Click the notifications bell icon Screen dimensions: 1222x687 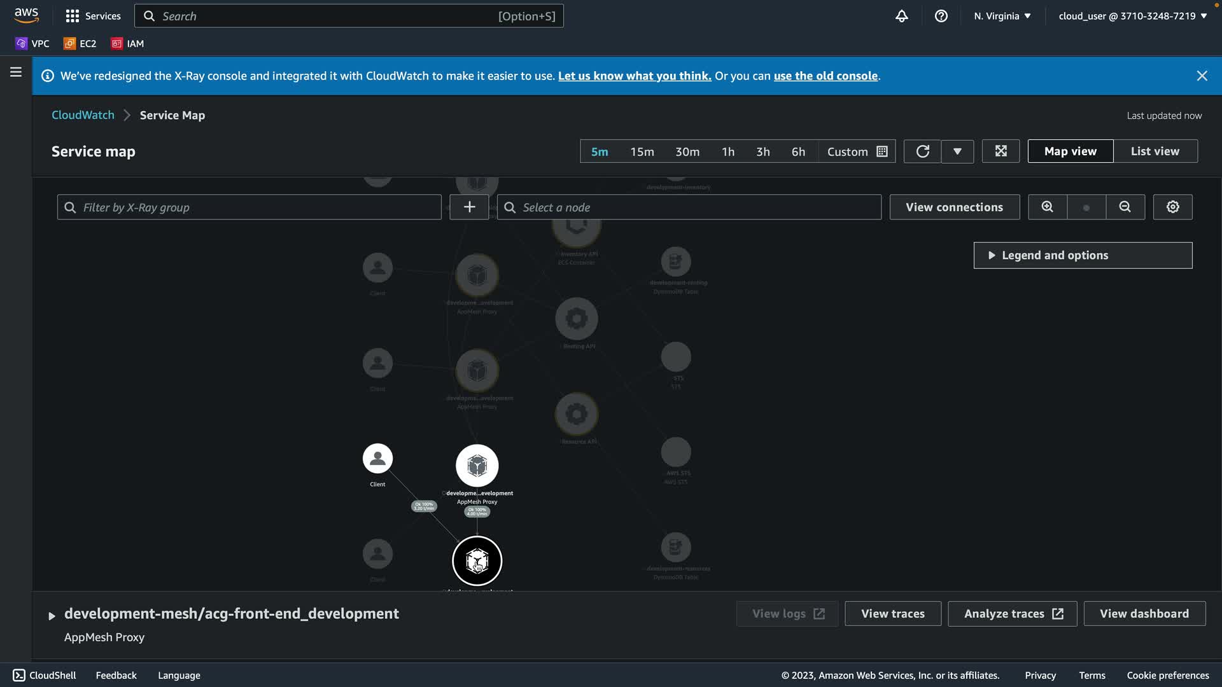pyautogui.click(x=901, y=16)
